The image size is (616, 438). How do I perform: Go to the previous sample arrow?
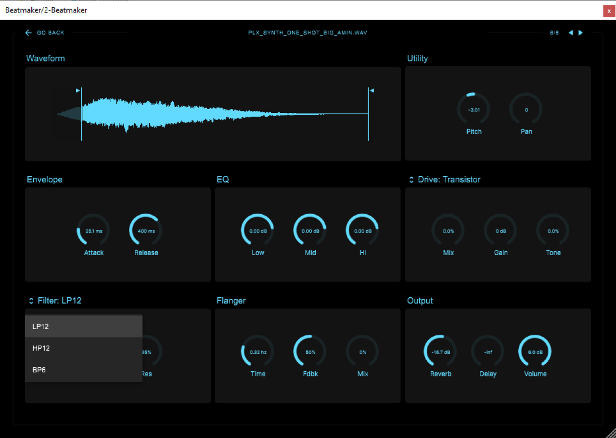(x=571, y=33)
